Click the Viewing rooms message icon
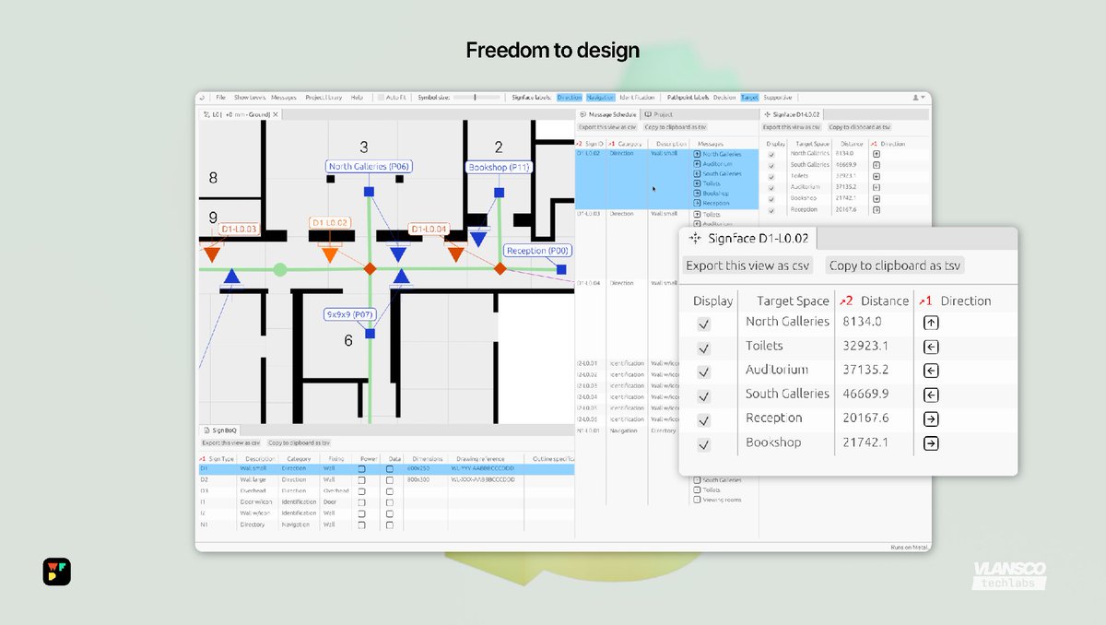The height and width of the screenshot is (625, 1106). [698, 500]
